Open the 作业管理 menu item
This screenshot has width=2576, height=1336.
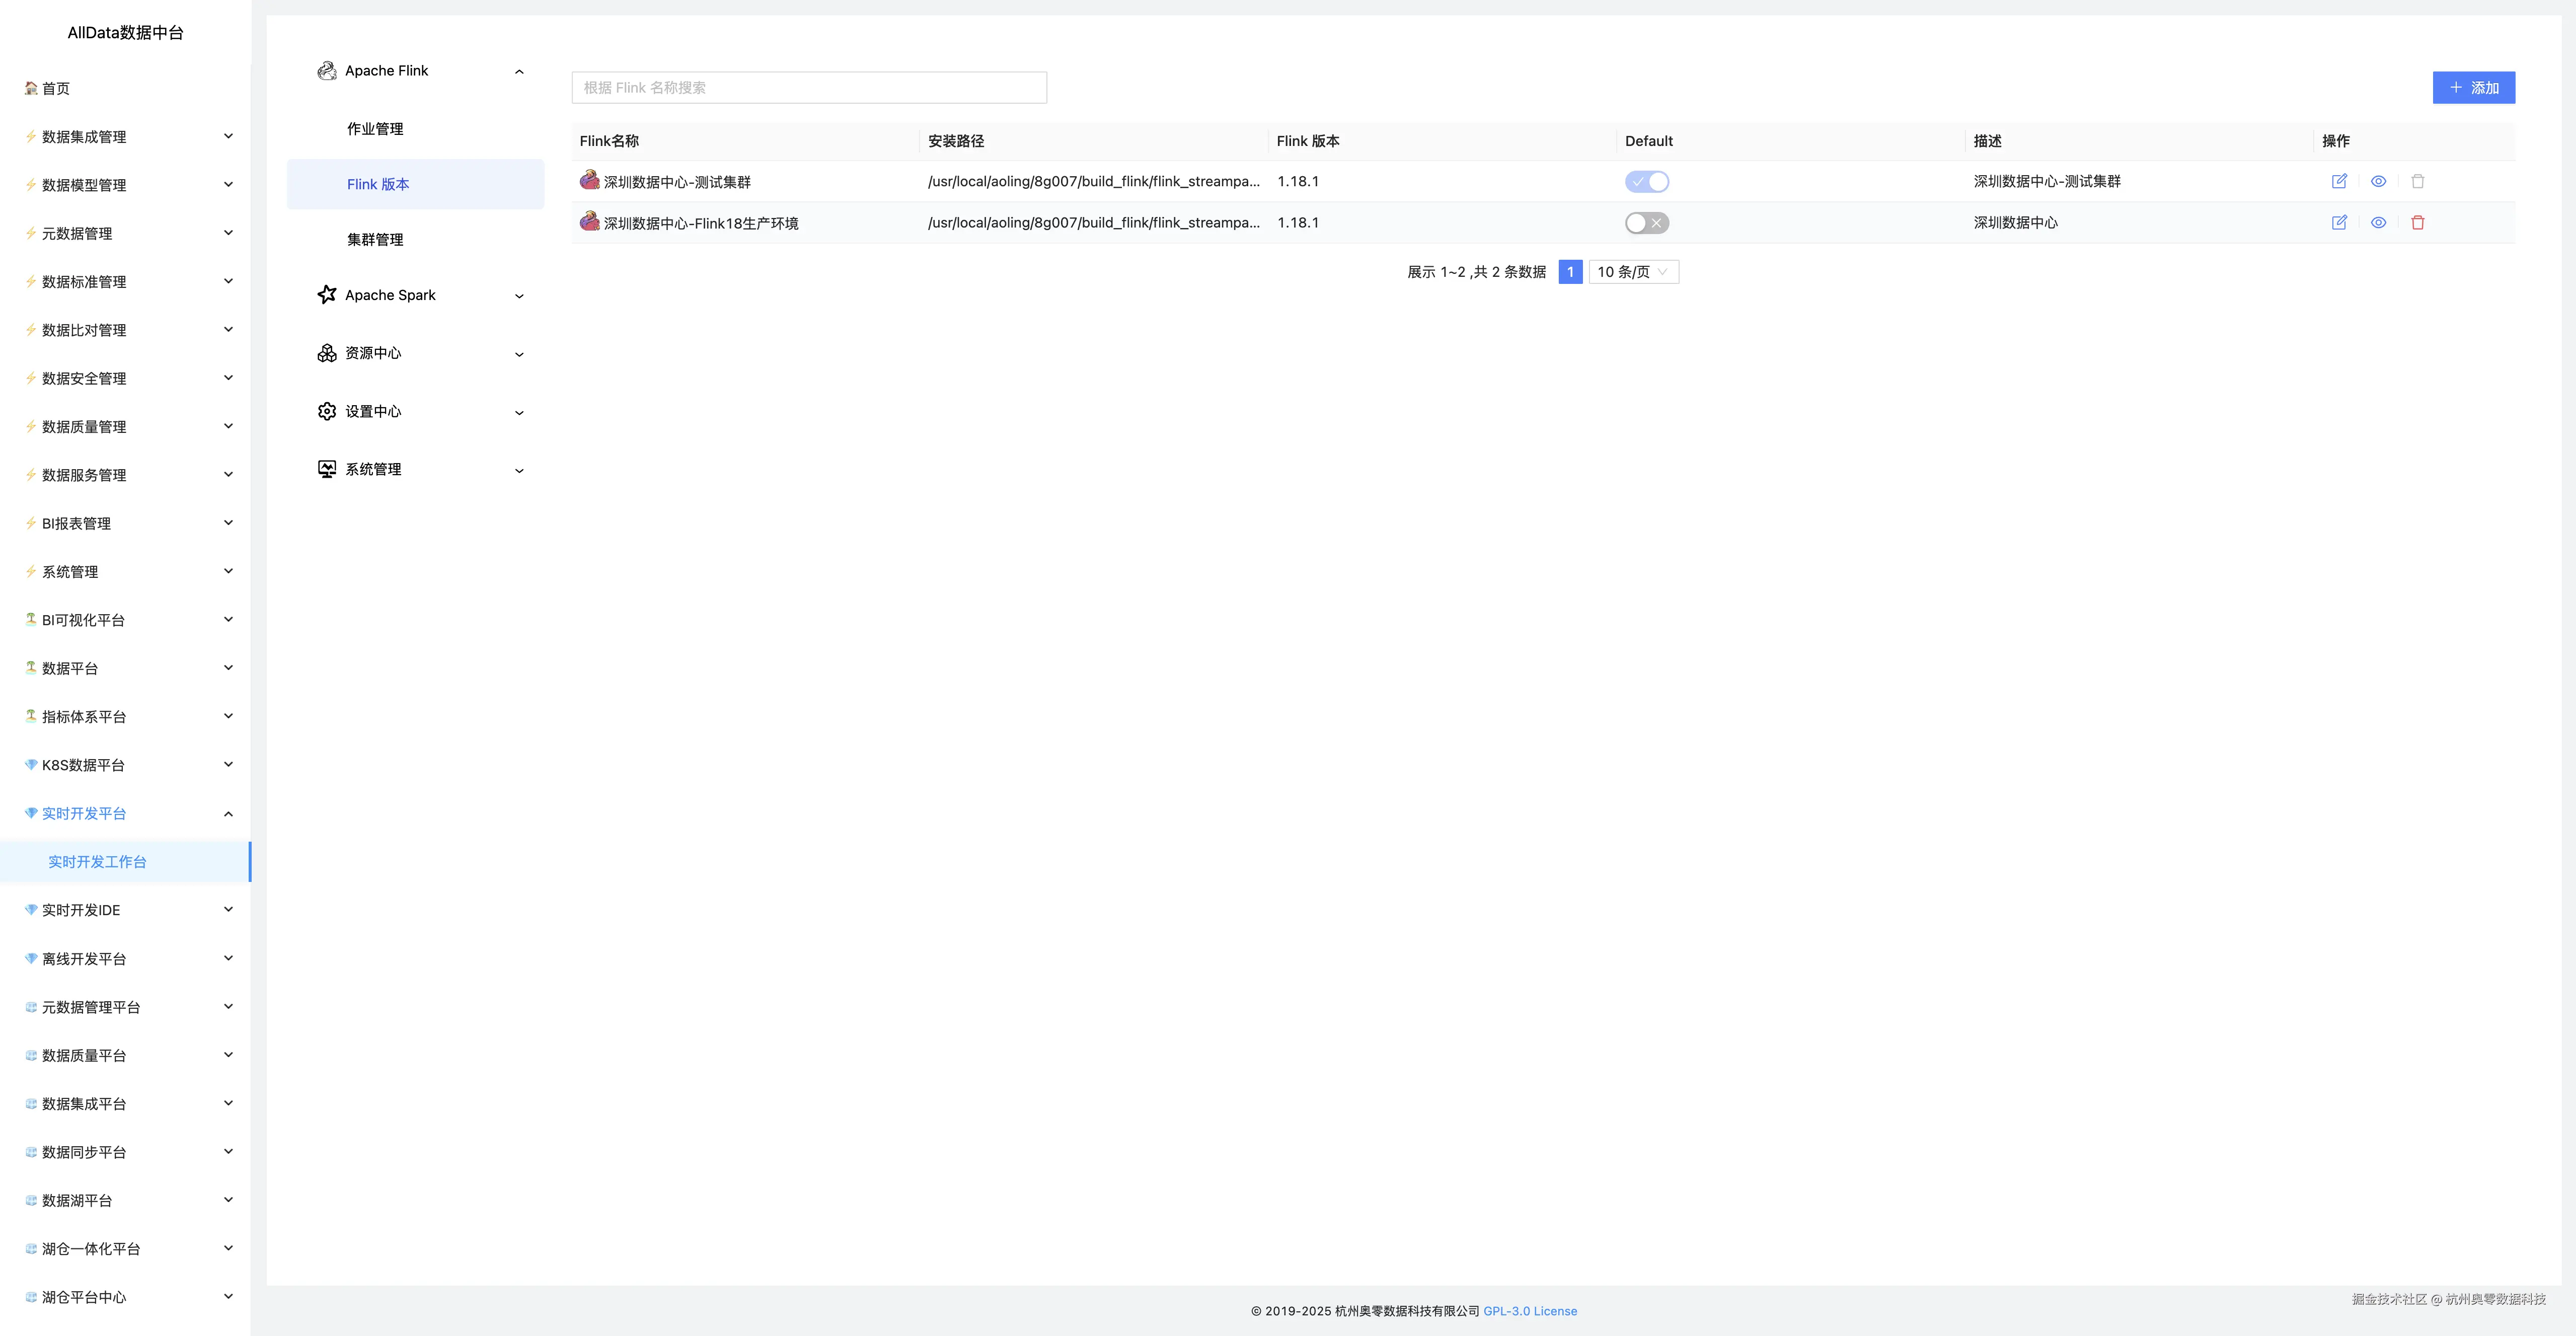pos(375,129)
